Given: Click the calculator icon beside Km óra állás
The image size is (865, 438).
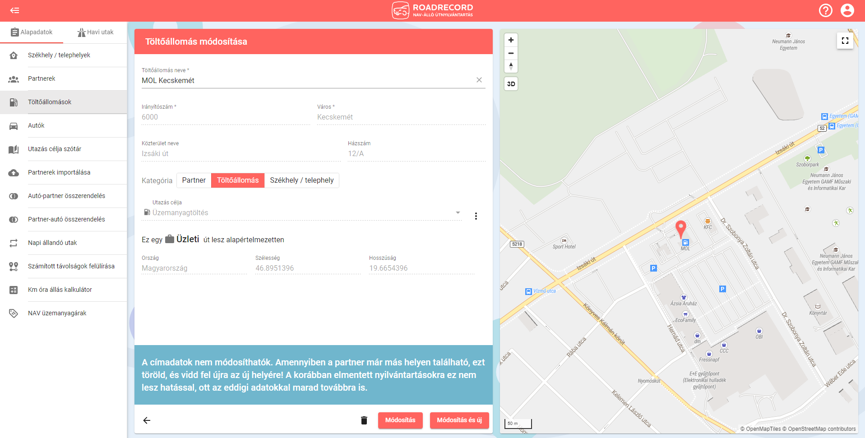Looking at the screenshot, I should 14,290.
